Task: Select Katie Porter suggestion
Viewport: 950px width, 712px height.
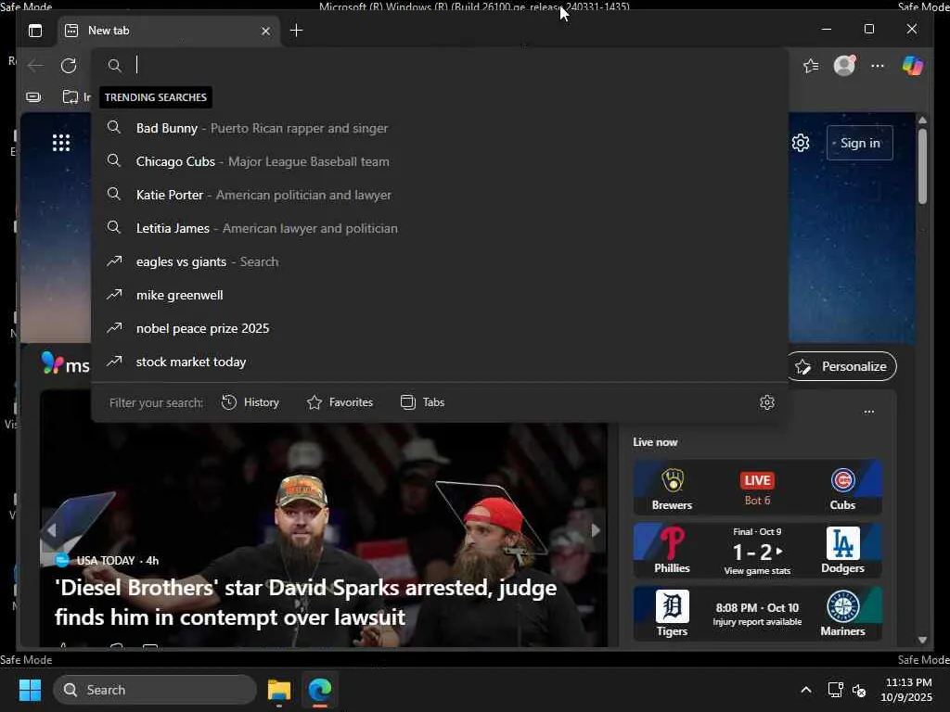Action: [x=440, y=195]
